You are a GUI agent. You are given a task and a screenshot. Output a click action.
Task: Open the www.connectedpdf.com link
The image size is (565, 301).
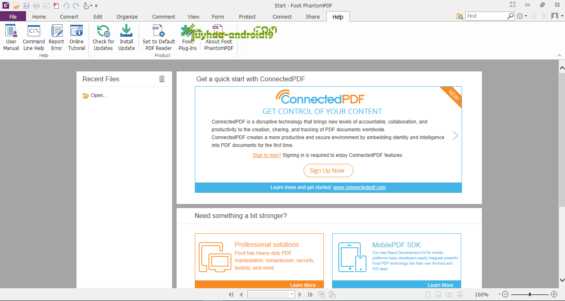(359, 187)
